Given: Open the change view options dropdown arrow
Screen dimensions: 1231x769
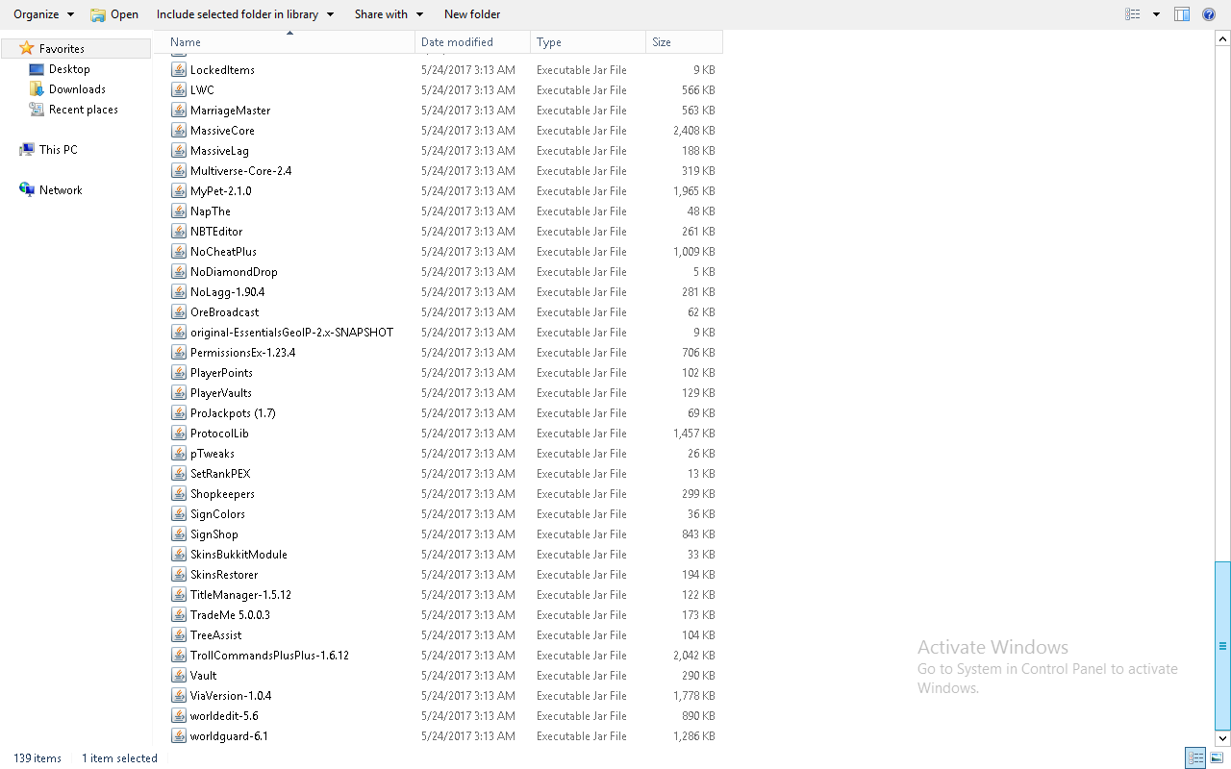Looking at the screenshot, I should [1156, 14].
